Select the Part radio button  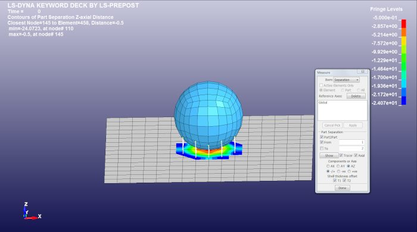point(343,90)
